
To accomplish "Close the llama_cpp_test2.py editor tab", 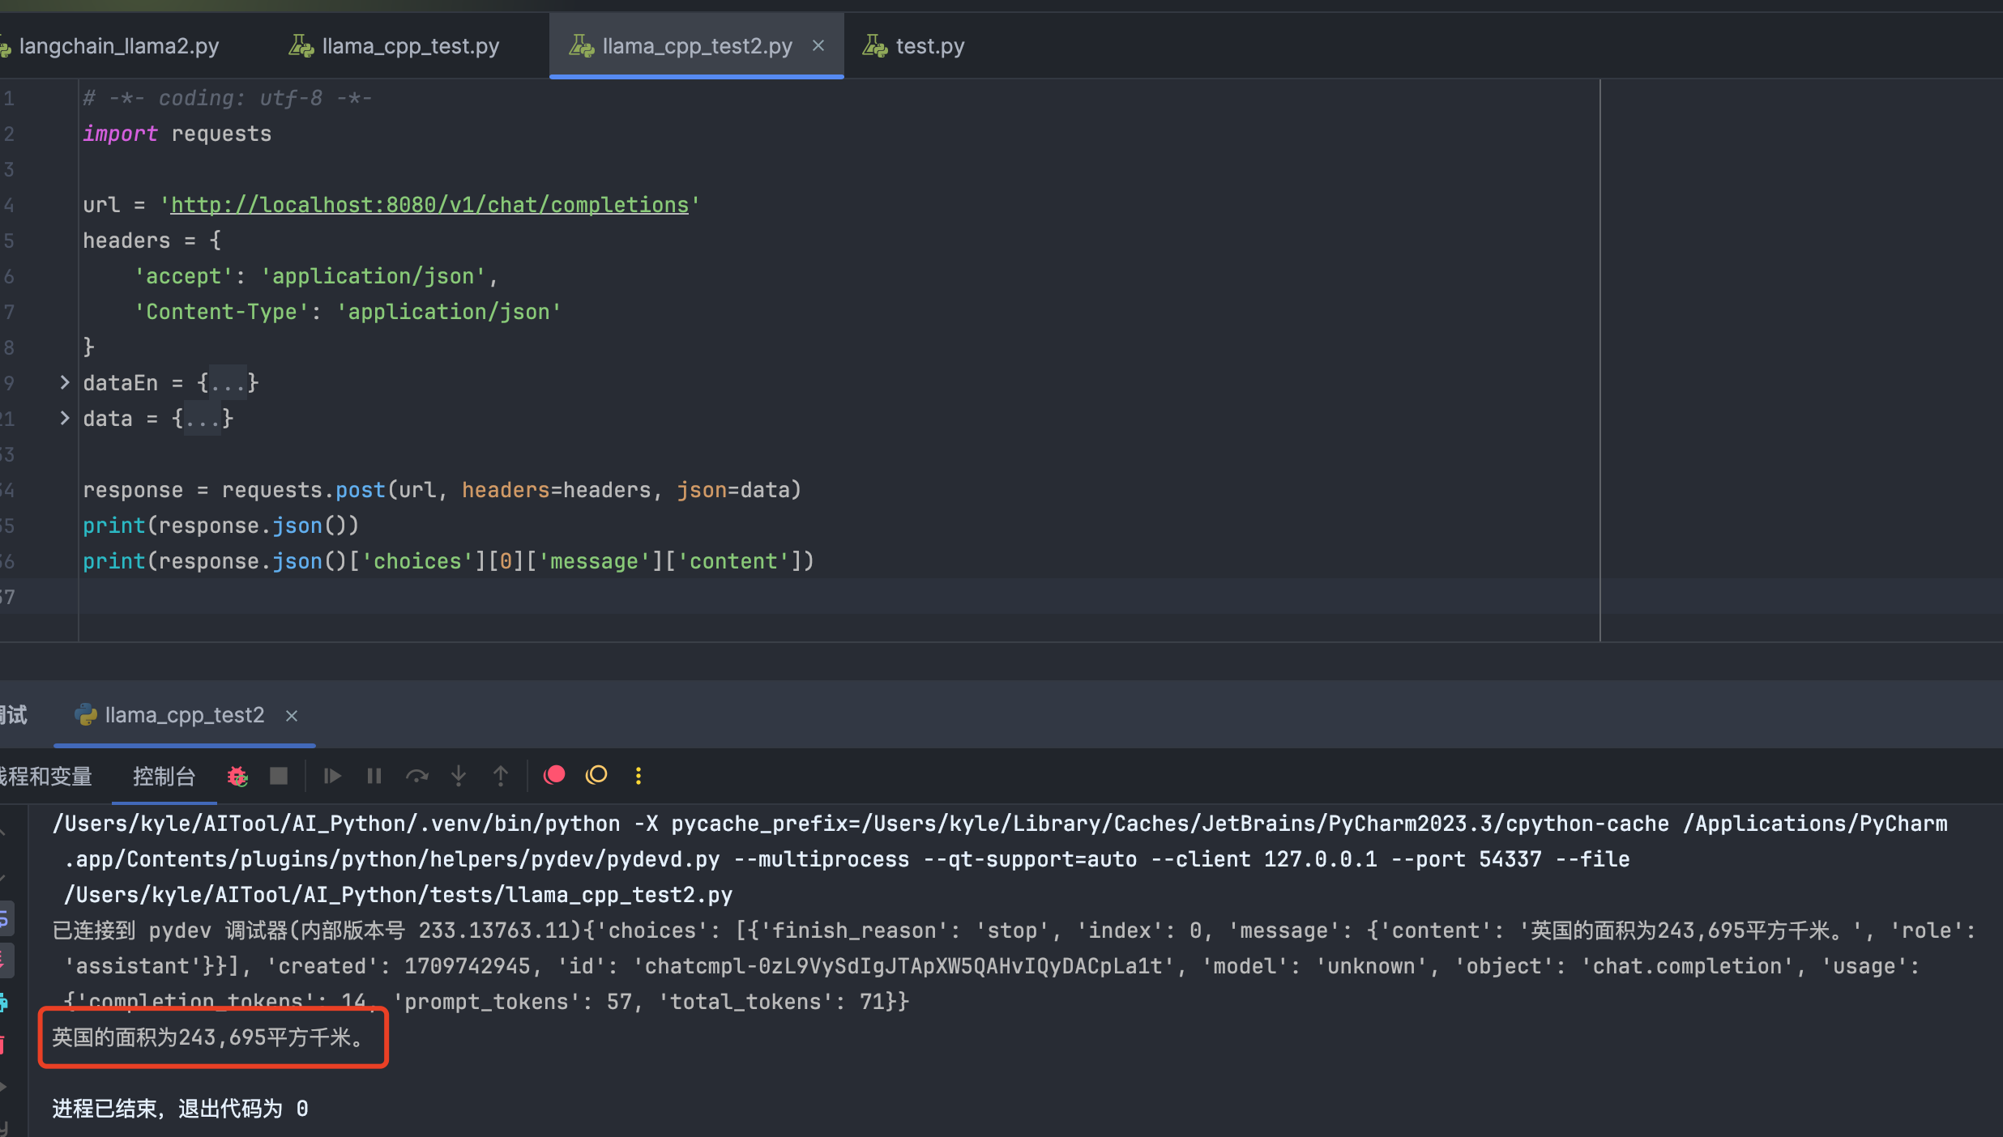I will tap(818, 46).
